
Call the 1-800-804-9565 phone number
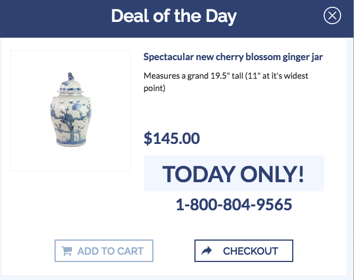(234, 205)
